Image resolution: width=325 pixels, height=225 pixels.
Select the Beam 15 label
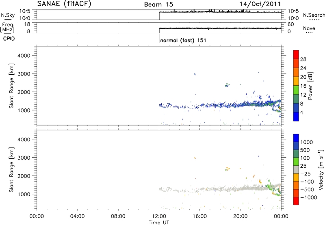(158, 4)
